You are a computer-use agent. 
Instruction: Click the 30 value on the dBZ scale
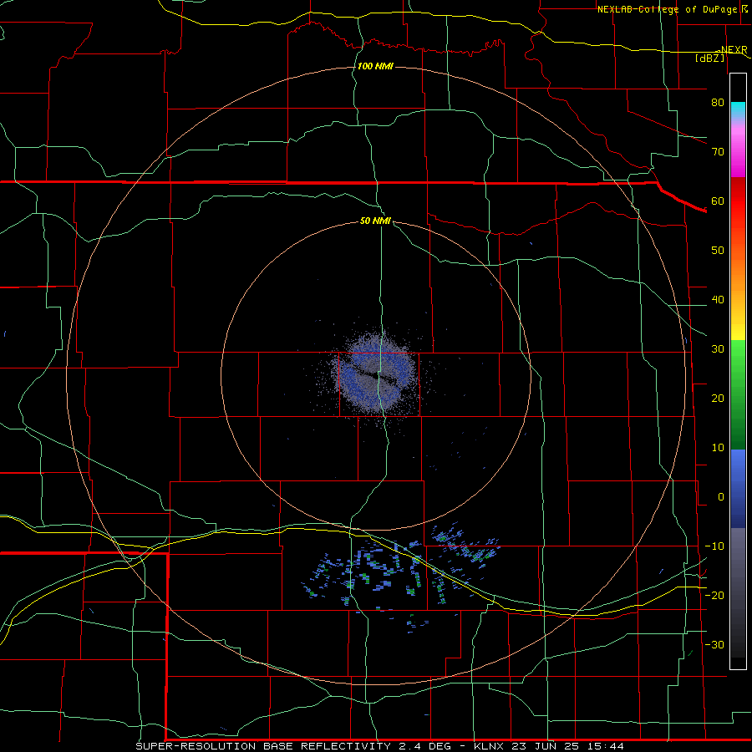tap(718, 349)
